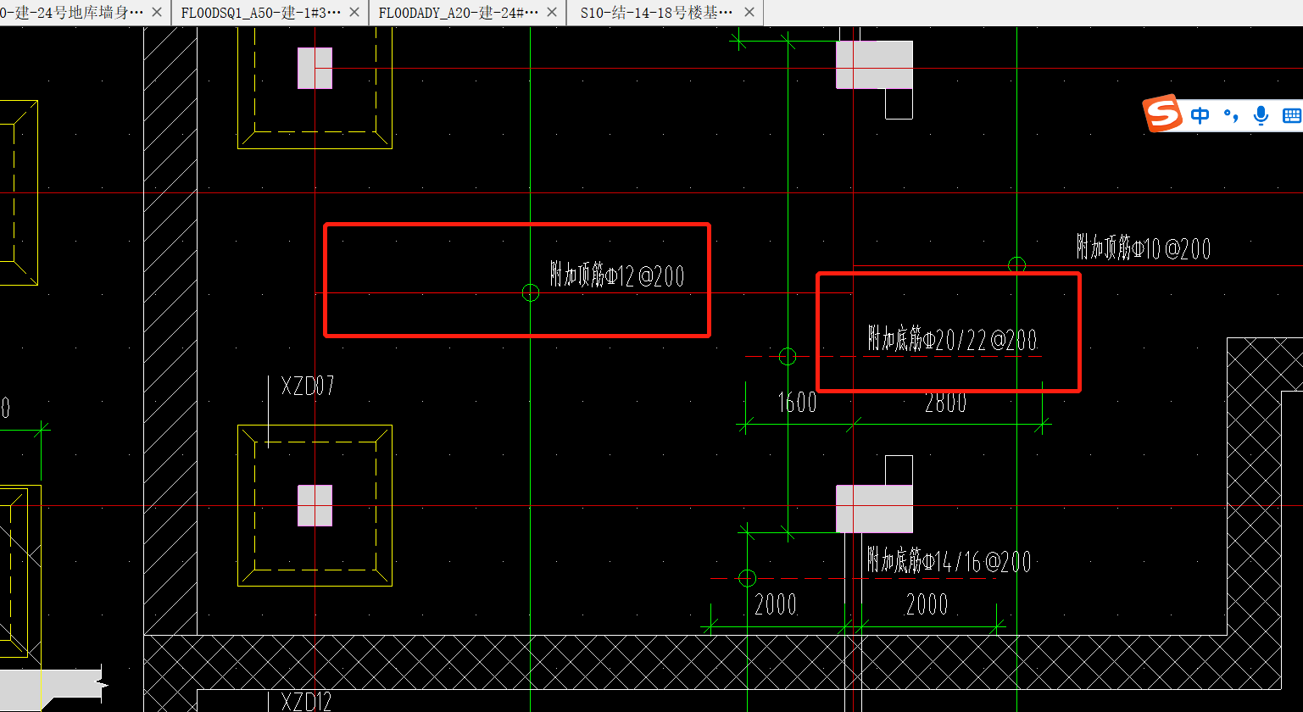Viewport: 1303px width, 712px height.
Task: Toggle Chinese/English mode via 中 icon
Action: [1200, 115]
